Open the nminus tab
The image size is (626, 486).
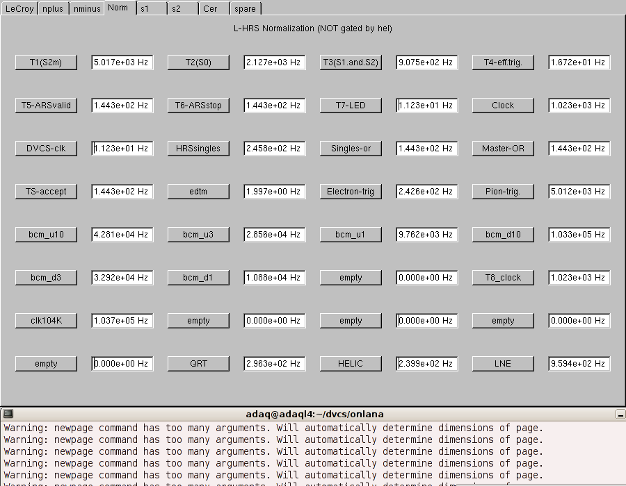[87, 8]
